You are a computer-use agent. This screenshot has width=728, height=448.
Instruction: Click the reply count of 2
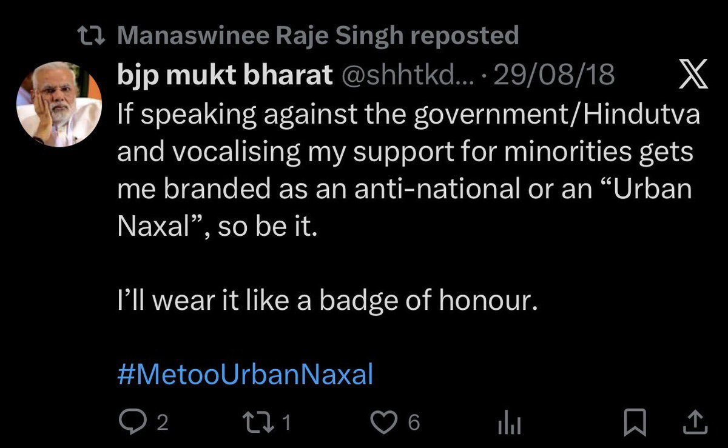pyautogui.click(x=161, y=422)
